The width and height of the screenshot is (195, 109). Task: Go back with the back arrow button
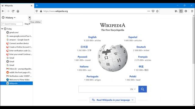point(3,11)
